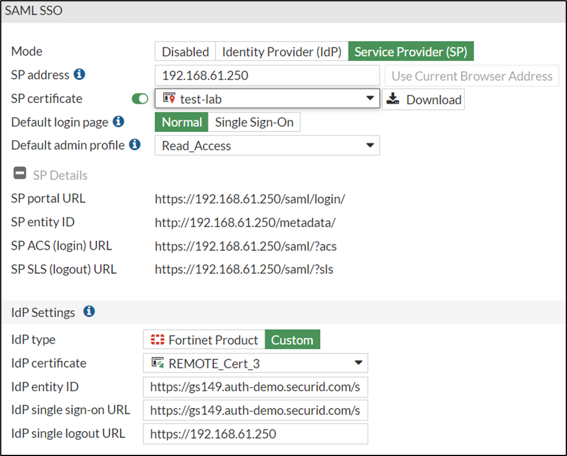567x456 pixels.
Task: Click the info icon next to SP address
Action: tap(80, 74)
